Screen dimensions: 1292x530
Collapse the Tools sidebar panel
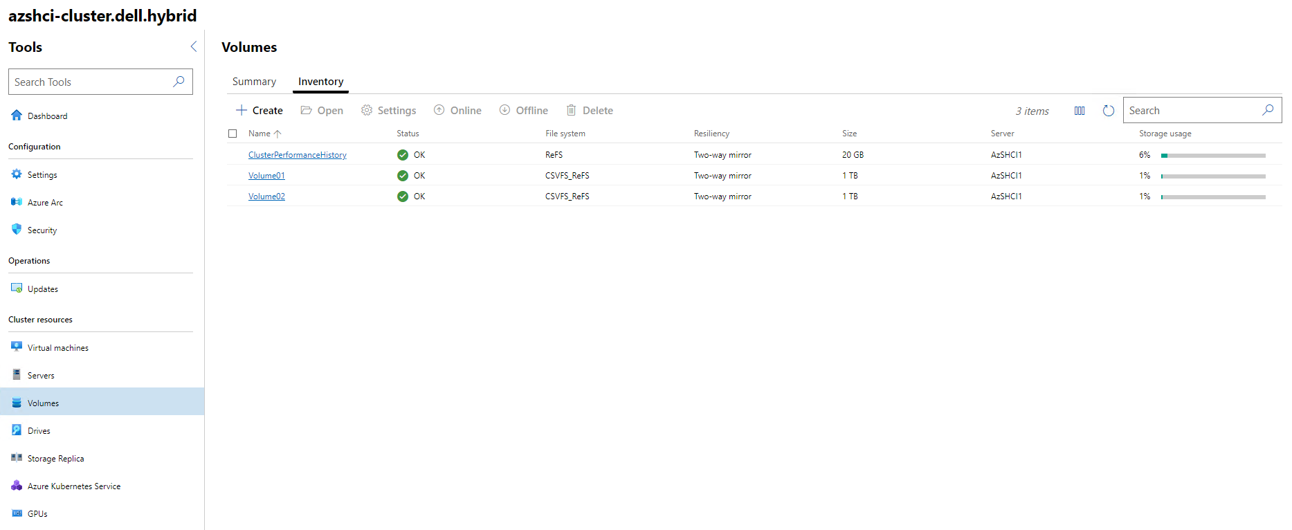point(193,46)
